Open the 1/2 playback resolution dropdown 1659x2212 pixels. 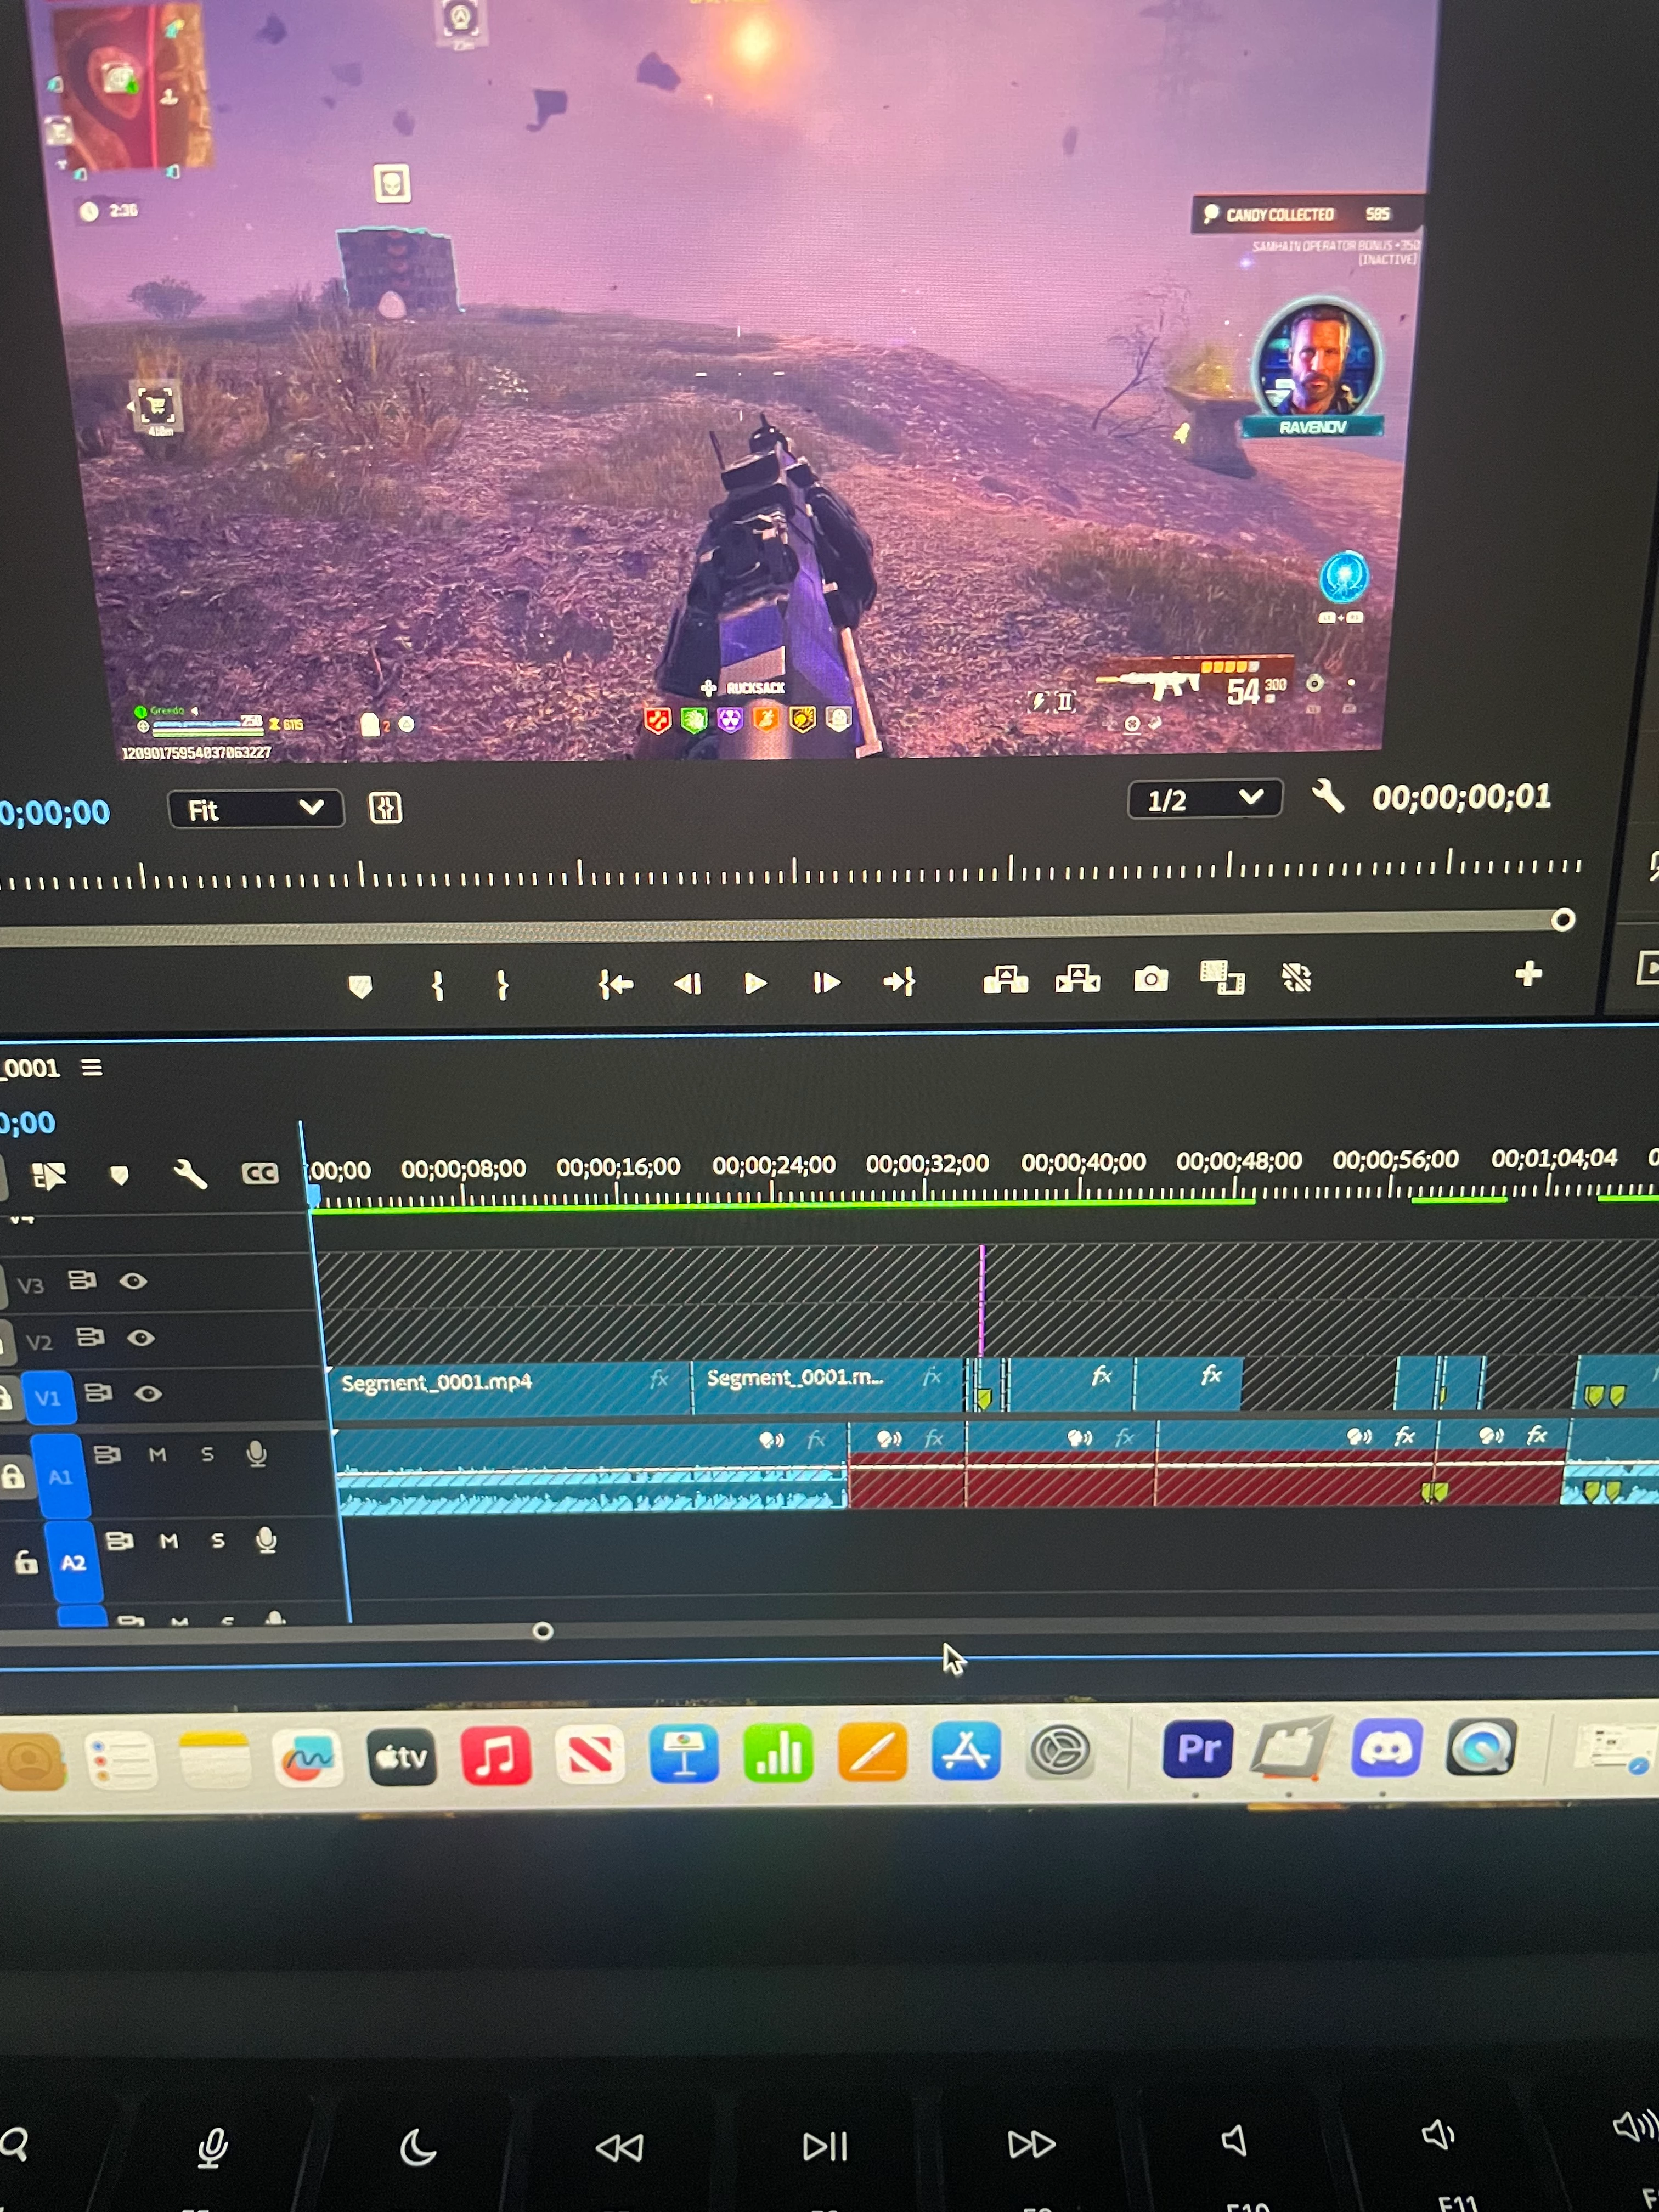click(1204, 799)
